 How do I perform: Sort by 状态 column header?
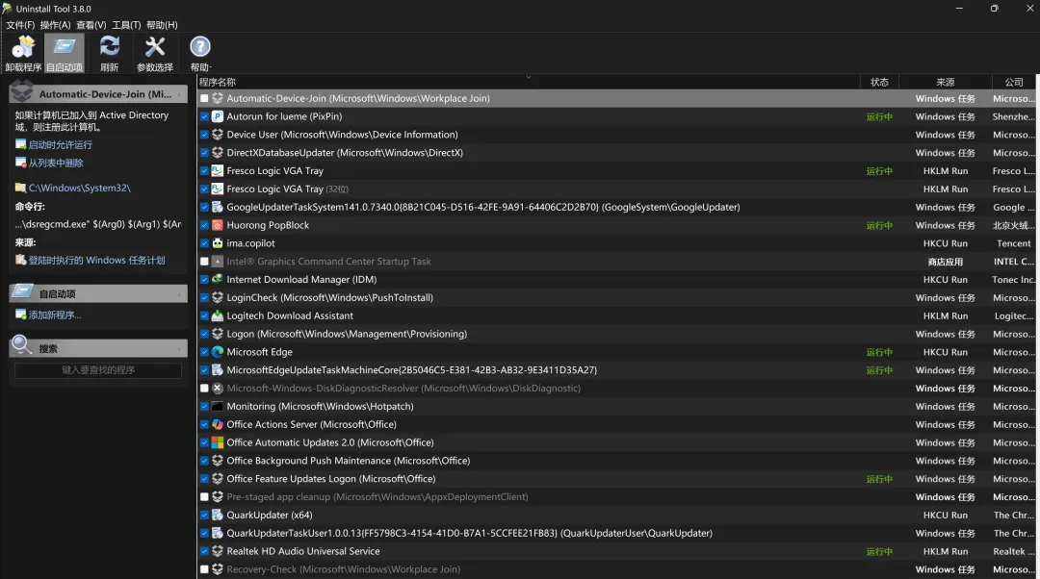(879, 82)
